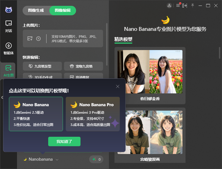This screenshot has width=222, height=169.
Task: Expand the Nanobanana model dropdown
Action: pos(41,159)
